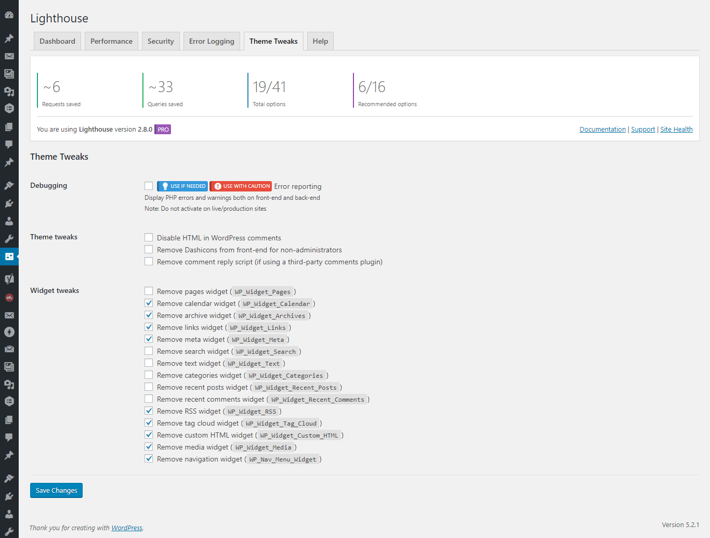Check Remove Dashicons from front-end option

pyautogui.click(x=149, y=249)
